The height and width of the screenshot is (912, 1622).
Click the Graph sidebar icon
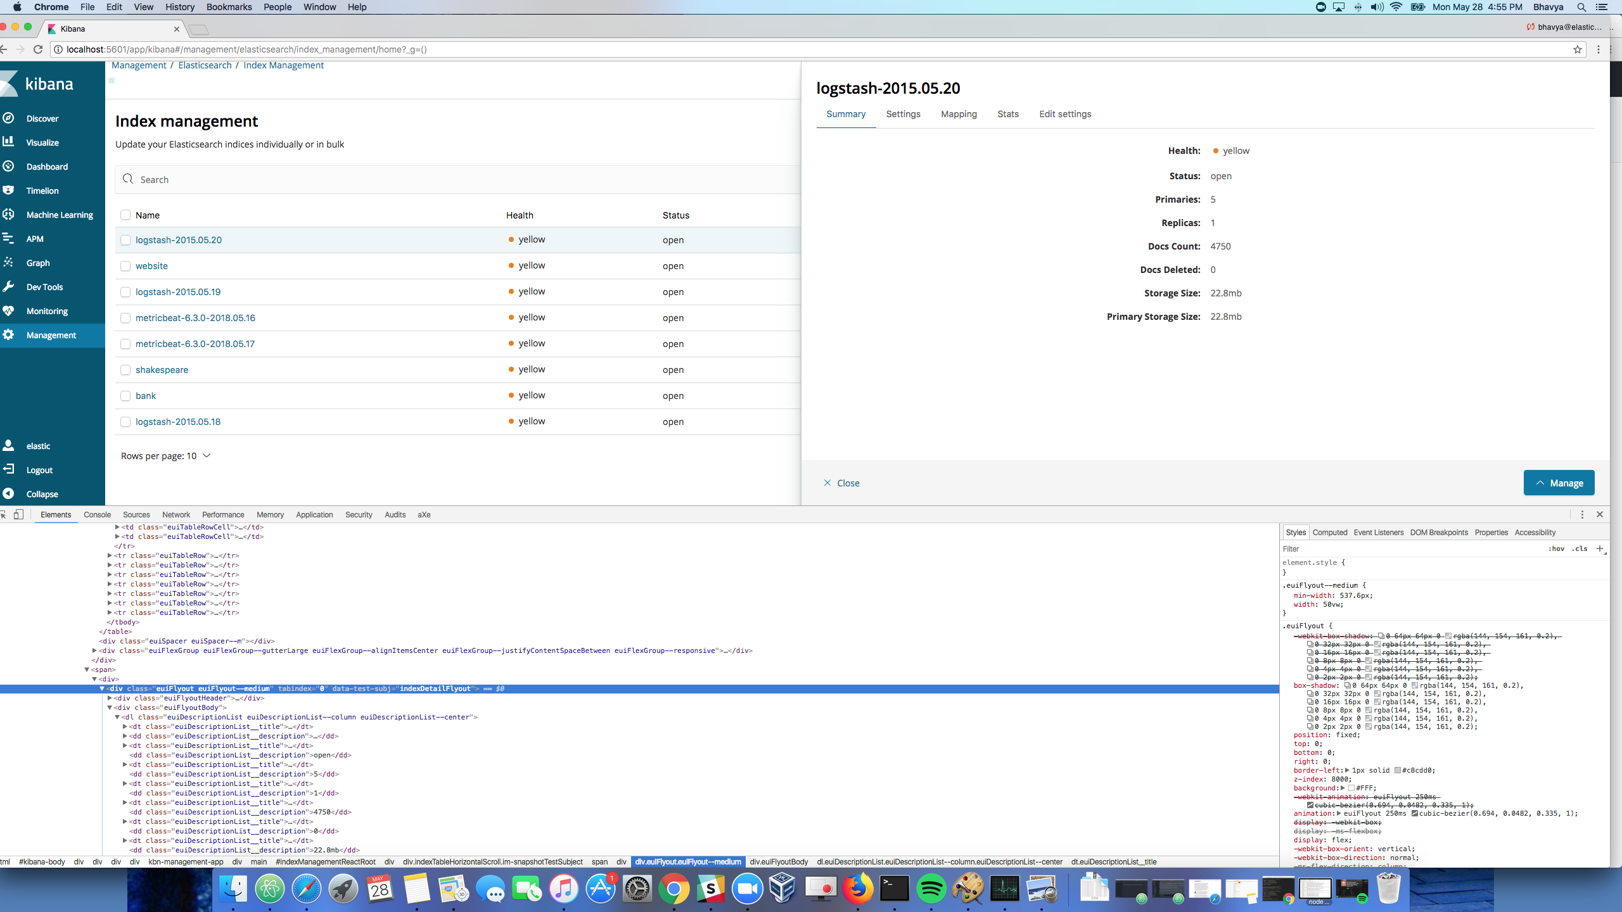click(x=8, y=262)
